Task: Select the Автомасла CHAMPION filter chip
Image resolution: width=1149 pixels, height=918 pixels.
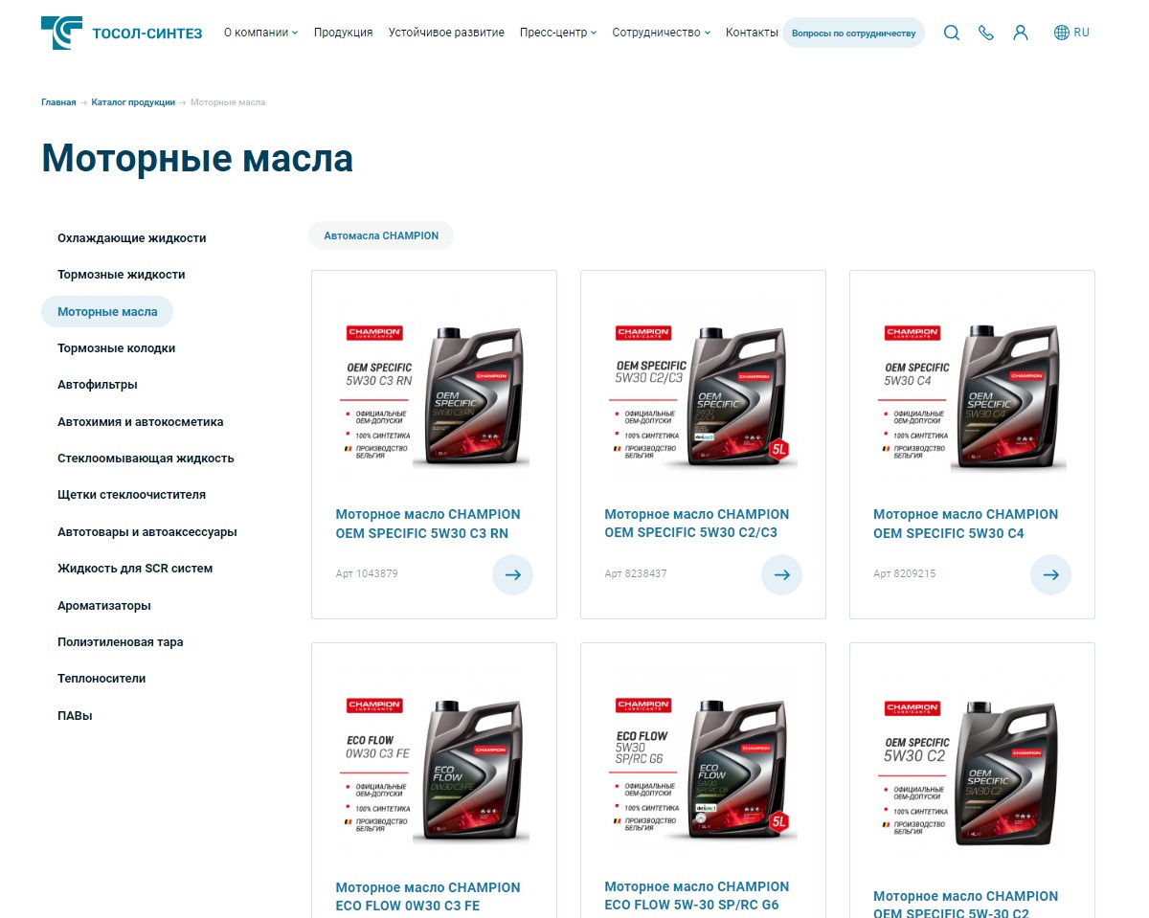Action: pyautogui.click(x=381, y=235)
